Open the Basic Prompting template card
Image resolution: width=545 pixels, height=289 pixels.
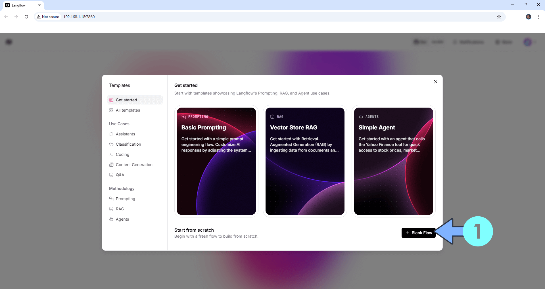pos(216,161)
